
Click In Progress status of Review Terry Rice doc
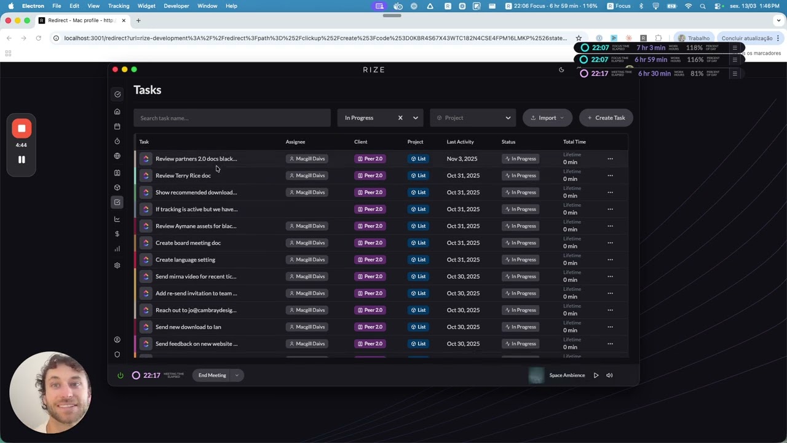[520, 175]
